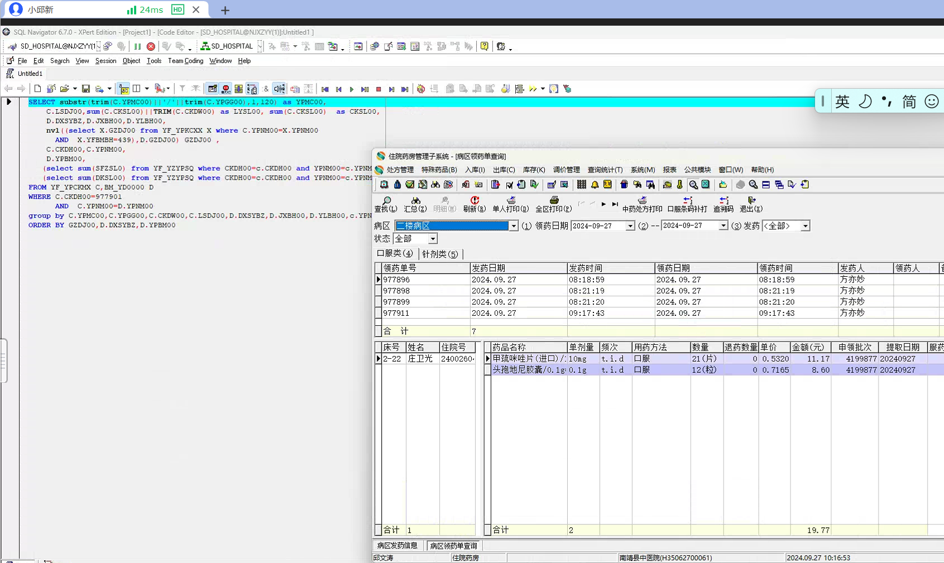This screenshot has width=944, height=563.
Task: Toggle the 简 simplified Chinese mode
Action: click(909, 102)
